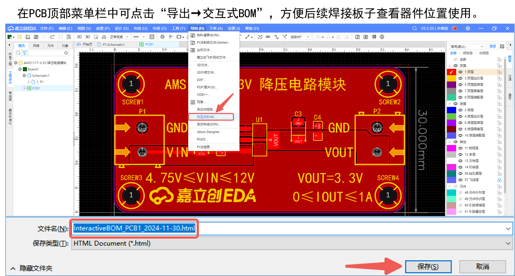This screenshot has width=515, height=276.
Task: Open the title bar settings gear
Action: 468,28
